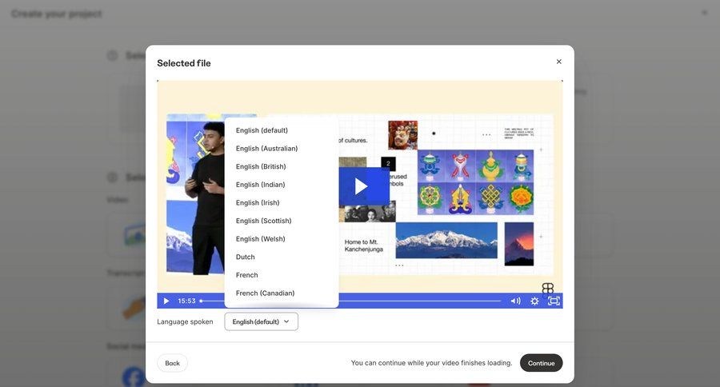
Task: Click the Back button
Action: click(x=172, y=363)
